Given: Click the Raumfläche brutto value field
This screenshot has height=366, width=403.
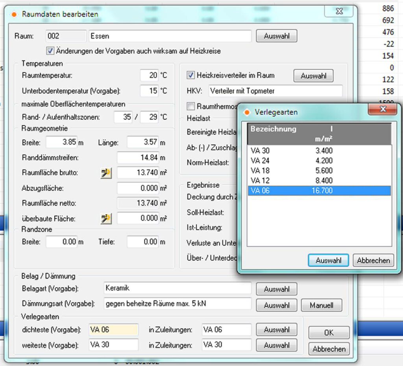Looking at the screenshot, I should pyautogui.click(x=138, y=173).
